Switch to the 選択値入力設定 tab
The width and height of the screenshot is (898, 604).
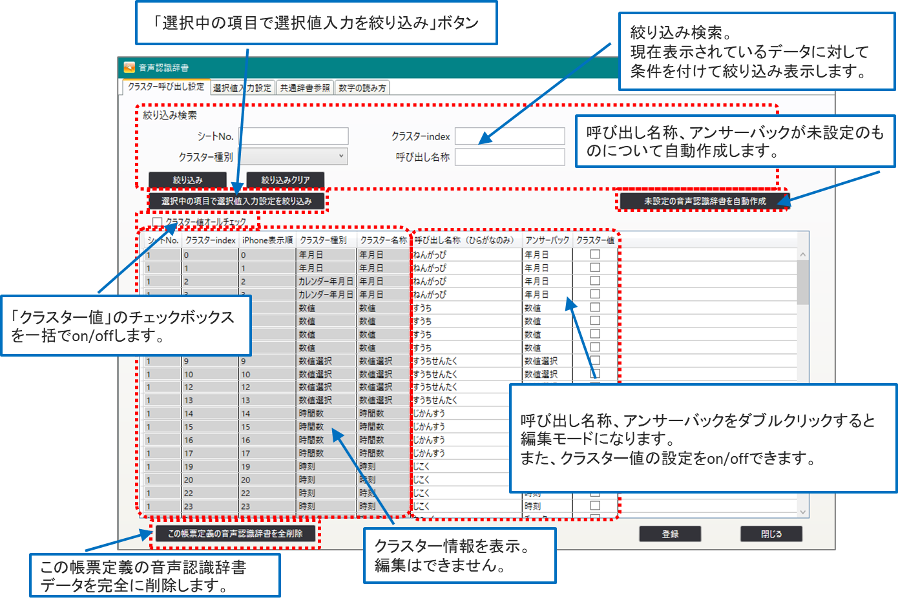pyautogui.click(x=242, y=88)
